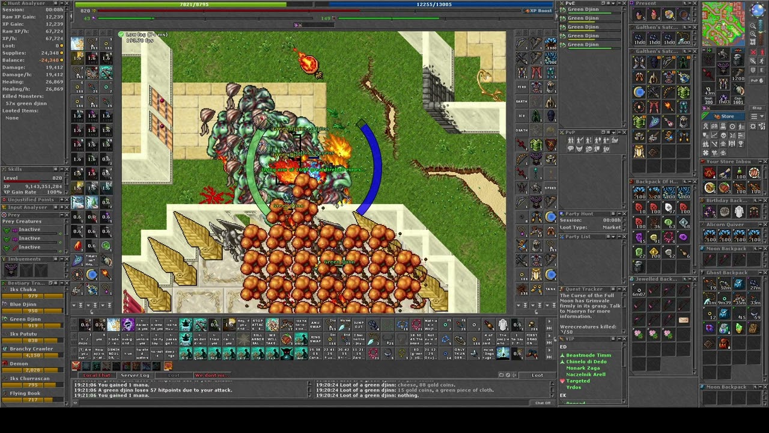Viewport: 769px width, 433px height.
Task: Toggle the Chat Off button
Action: click(x=543, y=403)
